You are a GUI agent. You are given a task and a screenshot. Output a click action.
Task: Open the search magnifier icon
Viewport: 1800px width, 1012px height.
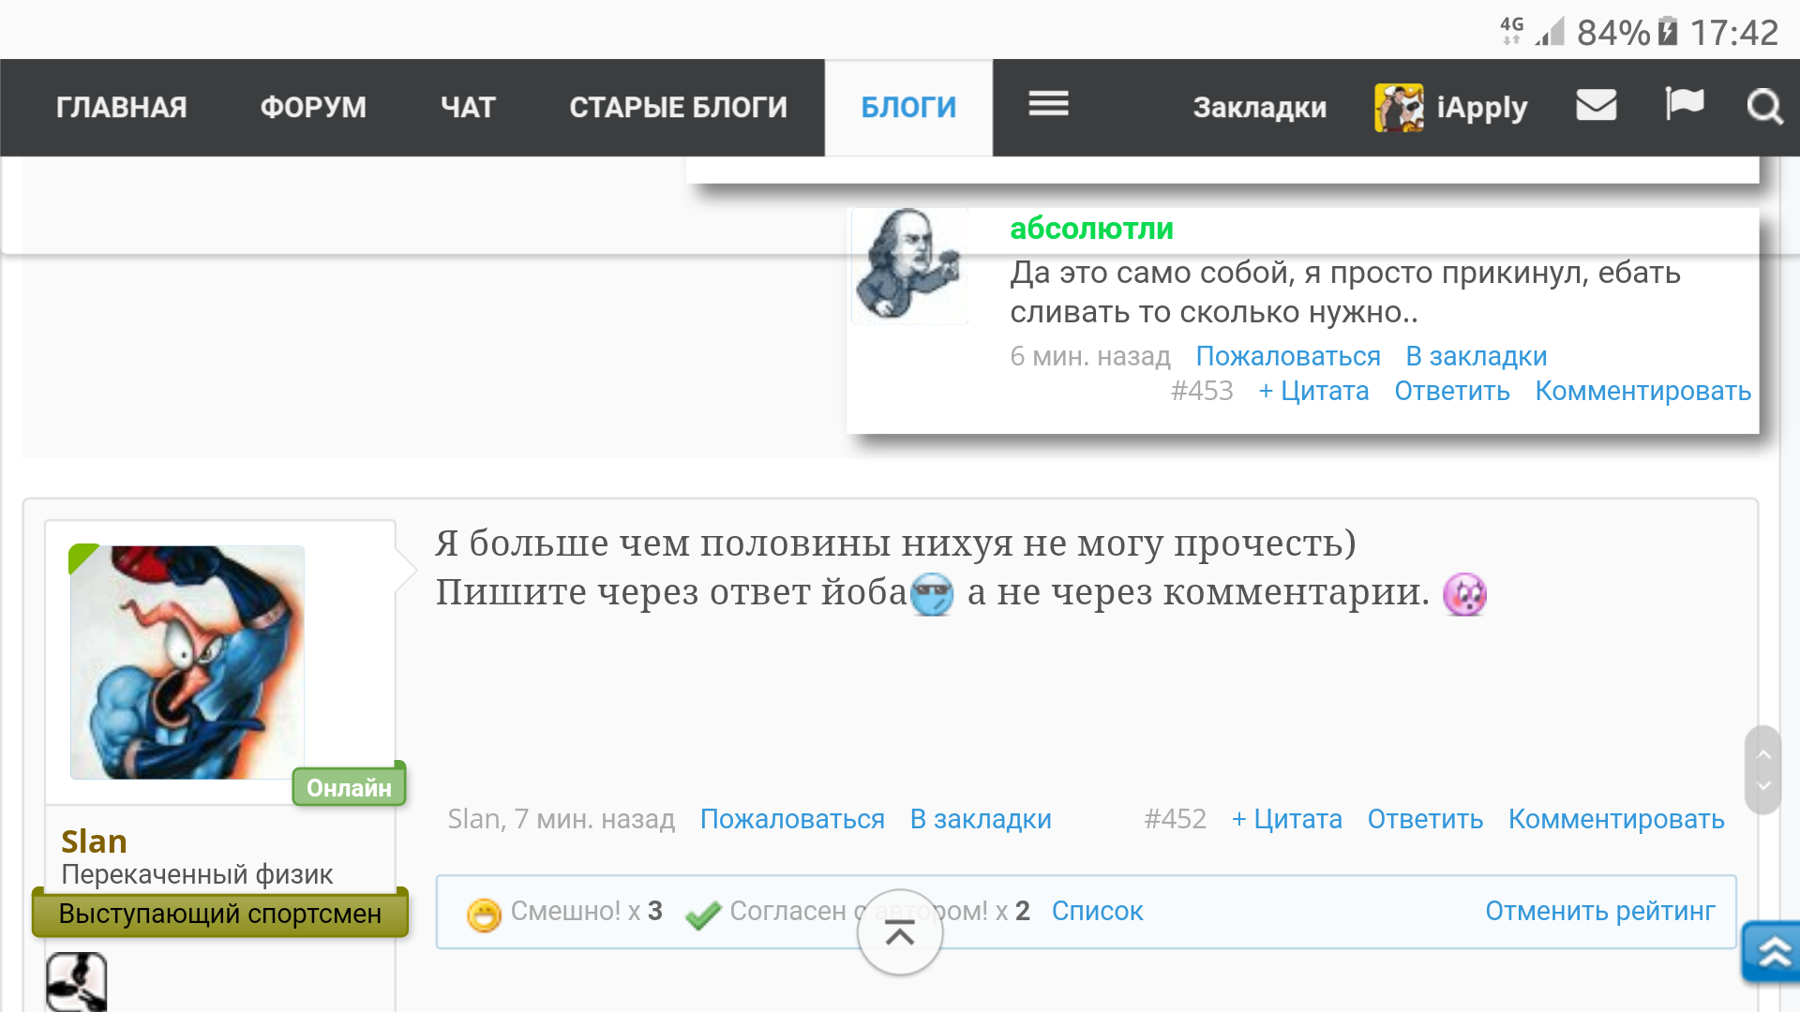click(x=1764, y=107)
